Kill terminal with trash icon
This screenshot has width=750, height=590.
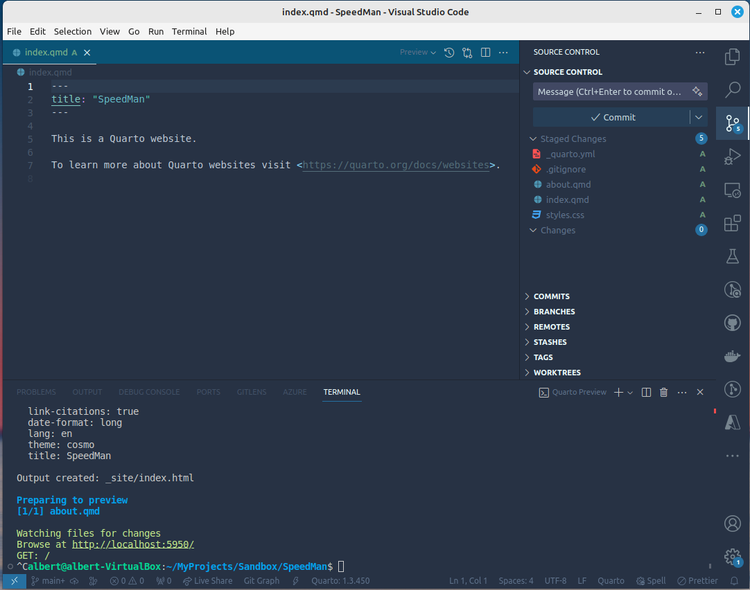pos(664,392)
